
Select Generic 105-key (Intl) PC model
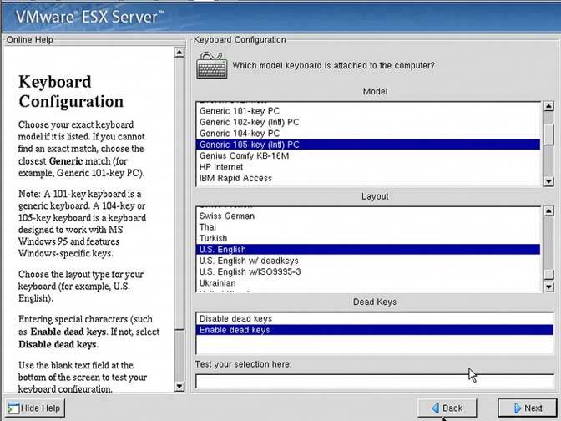[x=368, y=145]
